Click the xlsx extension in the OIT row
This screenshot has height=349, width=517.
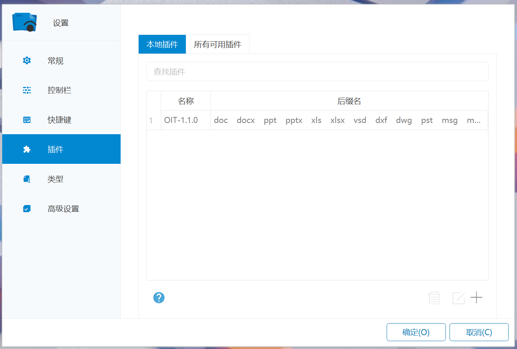click(x=338, y=120)
